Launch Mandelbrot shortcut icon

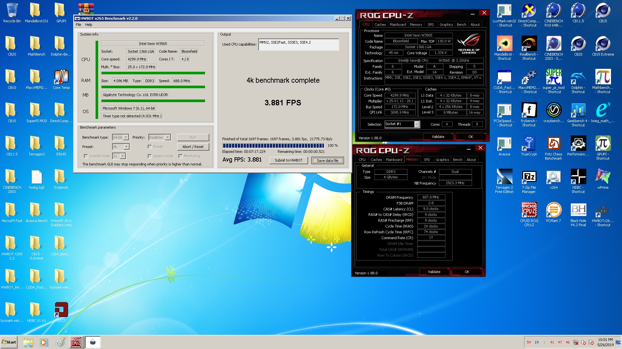504,48
